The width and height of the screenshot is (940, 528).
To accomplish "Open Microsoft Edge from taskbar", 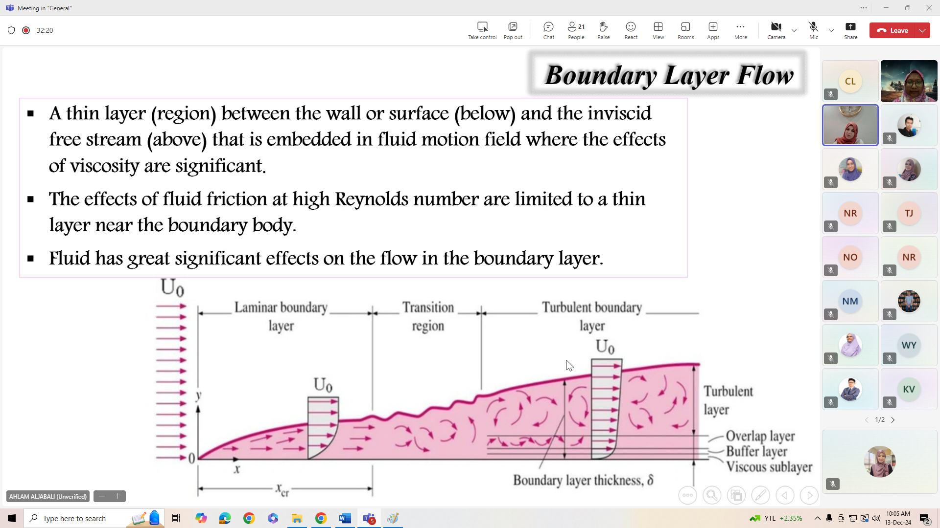I will (225, 518).
